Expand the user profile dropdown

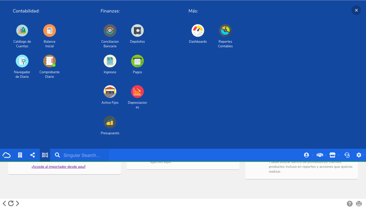[309, 155]
